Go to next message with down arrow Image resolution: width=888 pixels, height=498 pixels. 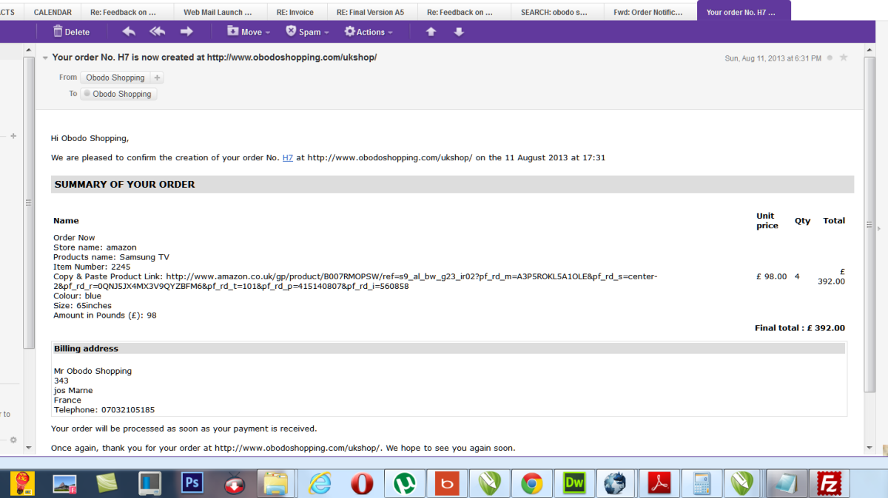(459, 32)
